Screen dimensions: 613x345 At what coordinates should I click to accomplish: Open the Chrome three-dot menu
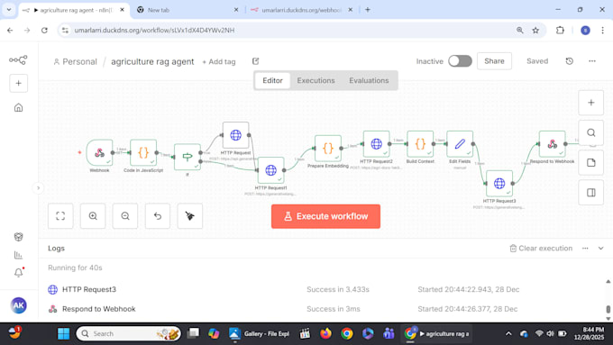coord(602,30)
